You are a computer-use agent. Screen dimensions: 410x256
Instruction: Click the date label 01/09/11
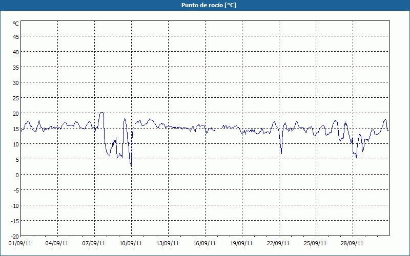pos(20,243)
